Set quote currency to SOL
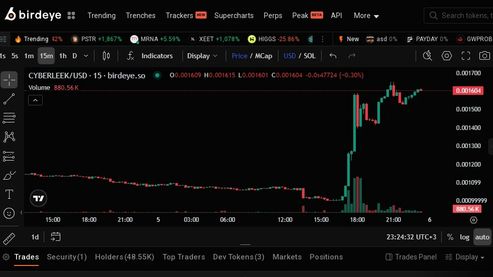Screen dimensions: 493x277 click(310, 56)
